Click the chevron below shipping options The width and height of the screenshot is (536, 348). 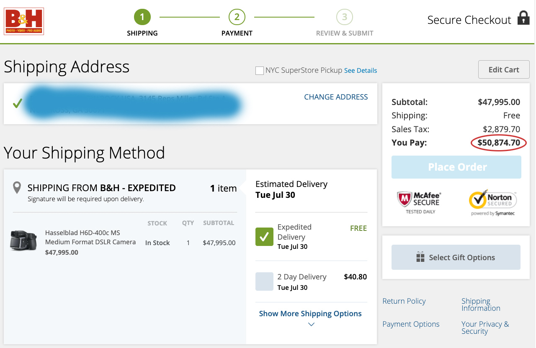(311, 325)
